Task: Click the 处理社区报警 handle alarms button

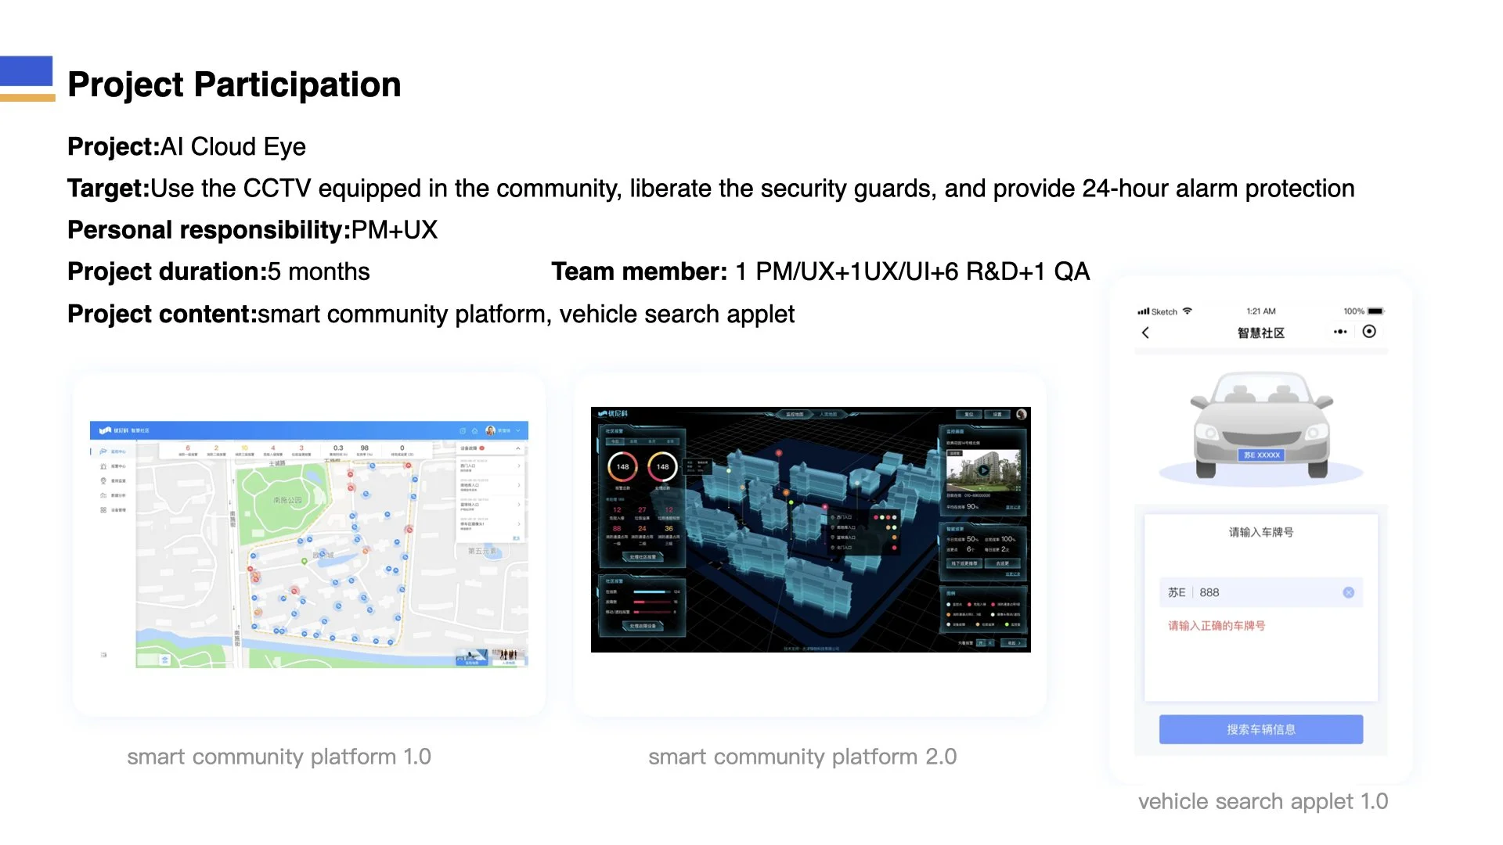Action: tap(643, 556)
